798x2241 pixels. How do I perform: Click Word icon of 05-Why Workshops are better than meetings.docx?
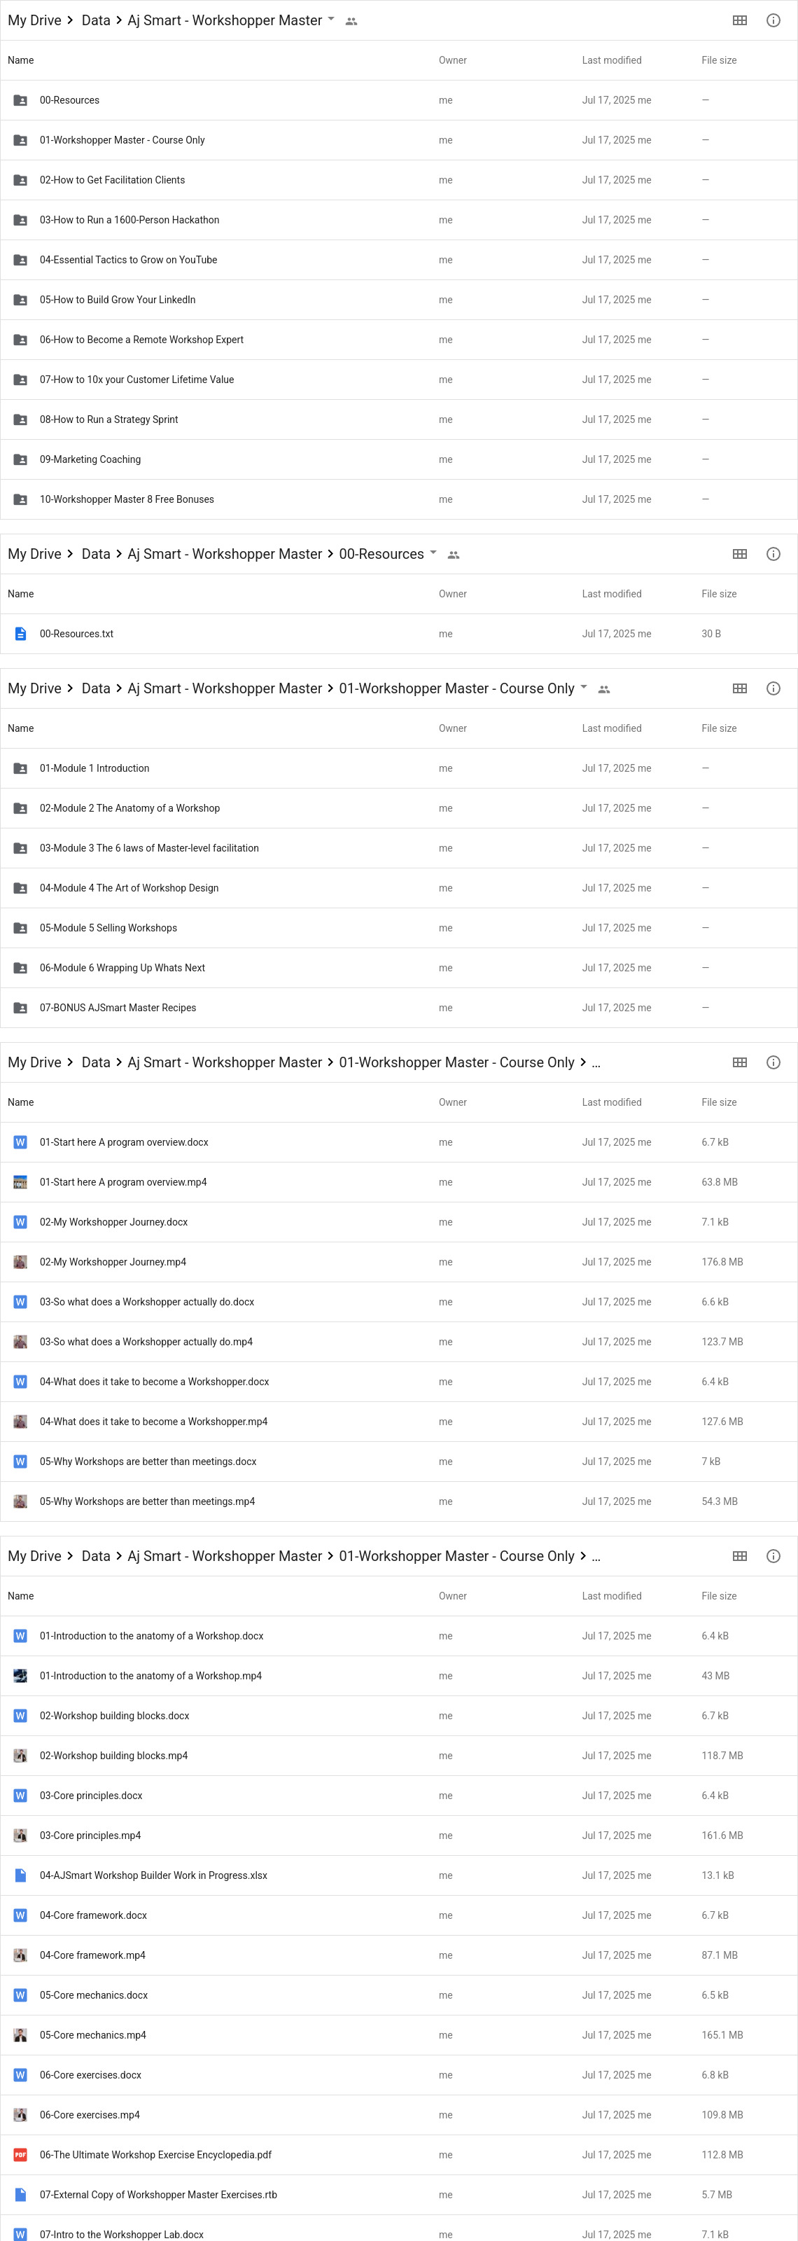pyautogui.click(x=20, y=1462)
